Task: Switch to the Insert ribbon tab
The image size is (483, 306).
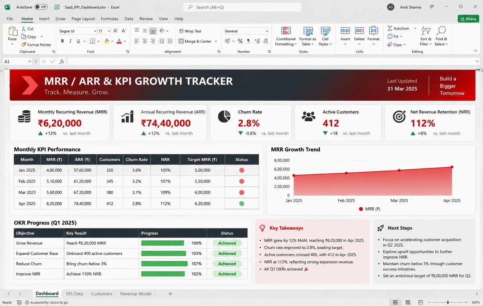Action: 44,19
